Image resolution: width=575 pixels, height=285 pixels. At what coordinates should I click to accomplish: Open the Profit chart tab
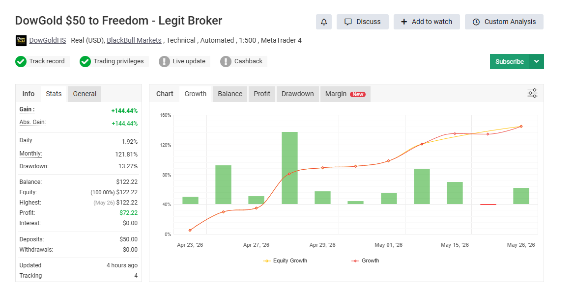click(x=262, y=94)
